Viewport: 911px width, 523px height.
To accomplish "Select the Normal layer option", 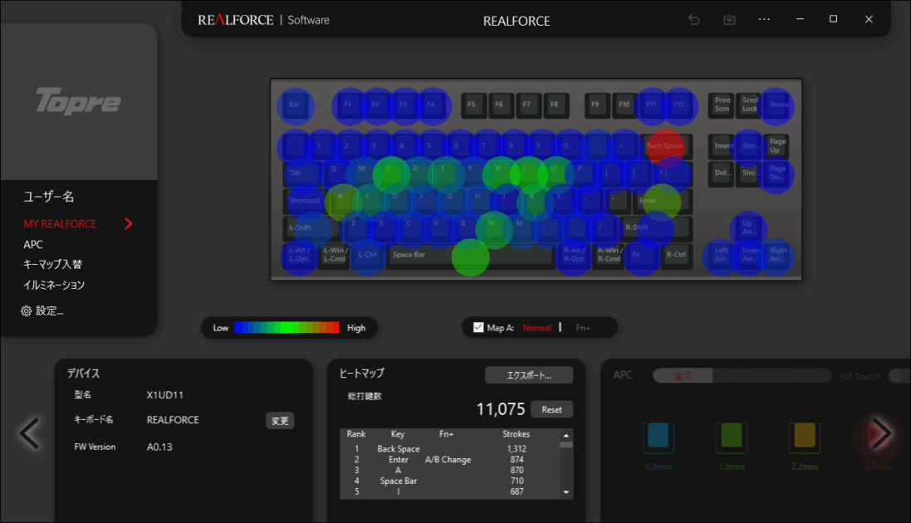I will (536, 329).
